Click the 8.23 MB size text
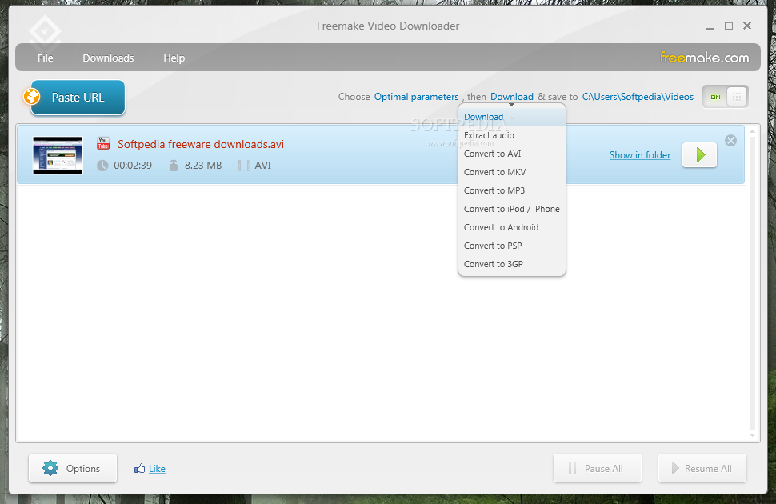776x504 pixels. coord(203,166)
